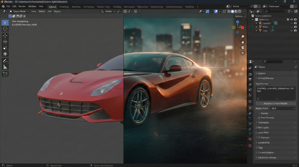
Task: Select the Annotate pencil tool
Action: [5, 61]
